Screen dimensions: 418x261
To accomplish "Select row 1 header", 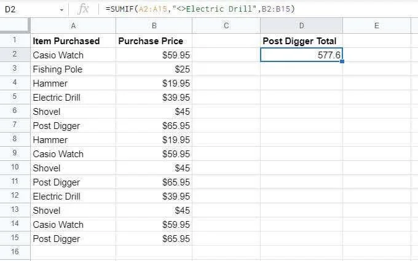I will pyautogui.click(x=15, y=41).
